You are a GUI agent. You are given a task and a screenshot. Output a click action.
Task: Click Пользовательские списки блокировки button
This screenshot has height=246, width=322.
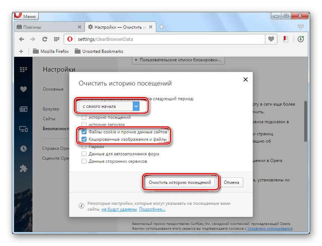(x=178, y=60)
